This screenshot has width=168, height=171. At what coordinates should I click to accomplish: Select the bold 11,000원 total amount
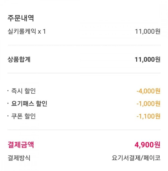tap(148, 59)
